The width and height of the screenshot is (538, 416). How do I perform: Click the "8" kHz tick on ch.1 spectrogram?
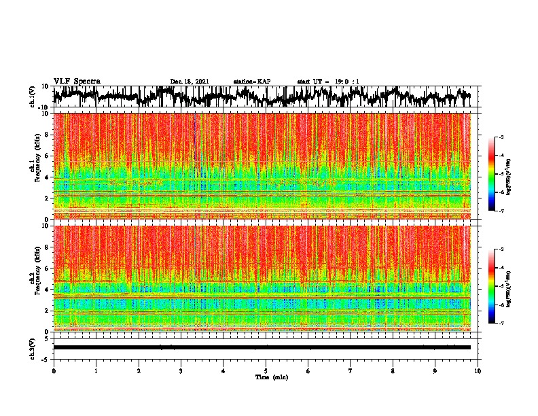47,135
